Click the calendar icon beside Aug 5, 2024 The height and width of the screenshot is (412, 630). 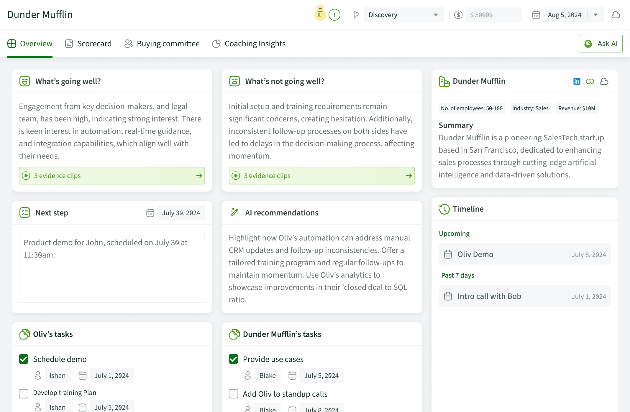(x=536, y=15)
